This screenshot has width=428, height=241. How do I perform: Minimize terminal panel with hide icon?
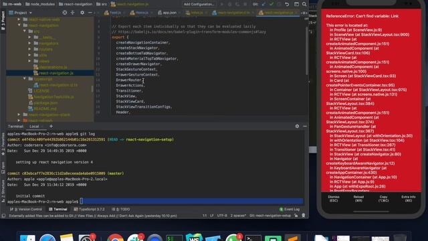305,126
